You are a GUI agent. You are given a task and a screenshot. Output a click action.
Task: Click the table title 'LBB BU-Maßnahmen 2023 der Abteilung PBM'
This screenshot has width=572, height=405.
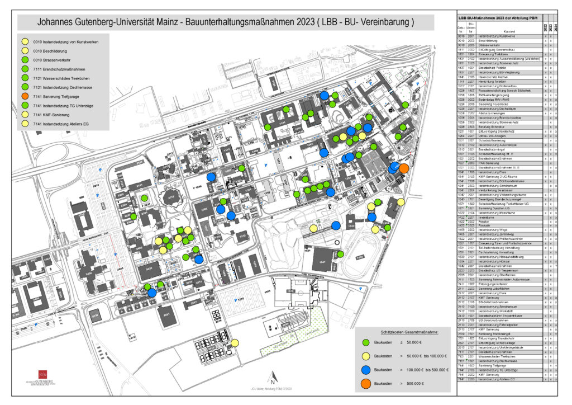point(498,17)
